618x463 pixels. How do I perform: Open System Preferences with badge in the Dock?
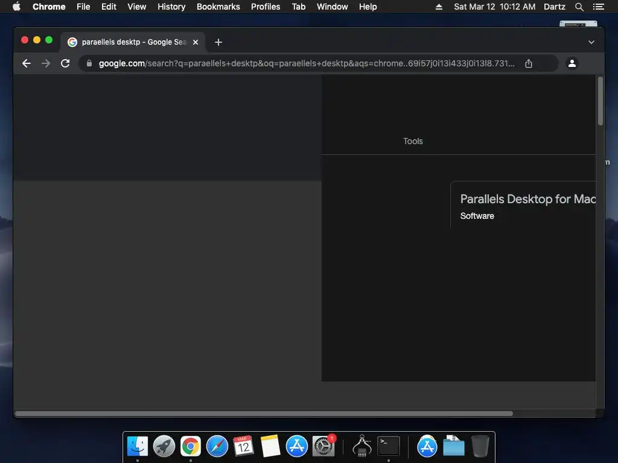point(323,447)
